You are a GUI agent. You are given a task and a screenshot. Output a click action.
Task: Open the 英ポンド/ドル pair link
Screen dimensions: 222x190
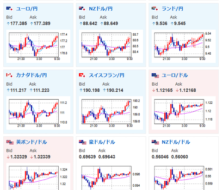(31, 142)
